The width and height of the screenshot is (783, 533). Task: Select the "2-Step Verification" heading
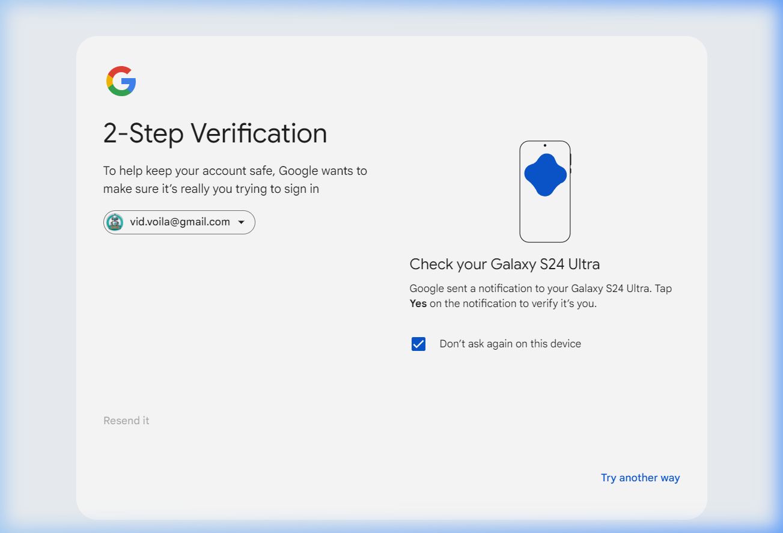click(x=215, y=133)
